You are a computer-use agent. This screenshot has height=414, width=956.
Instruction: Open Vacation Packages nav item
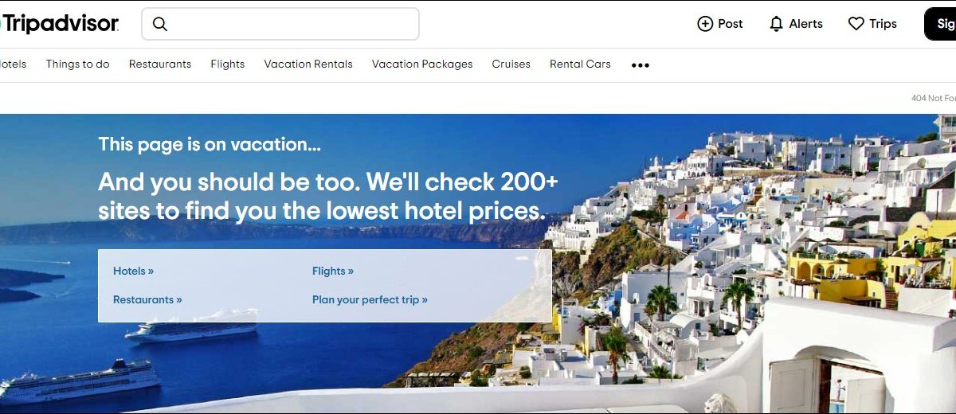(x=422, y=64)
